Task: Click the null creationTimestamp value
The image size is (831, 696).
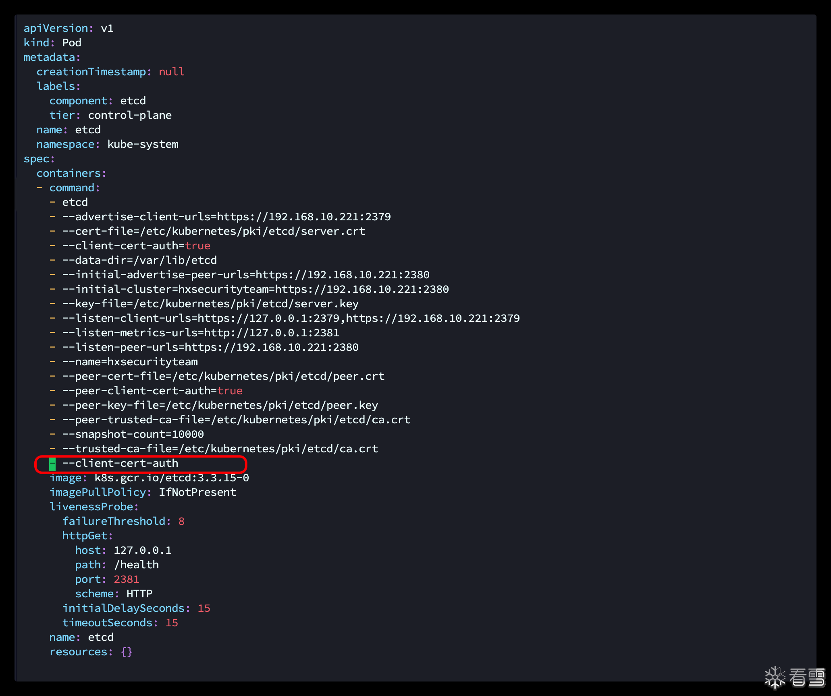Action: tap(171, 72)
